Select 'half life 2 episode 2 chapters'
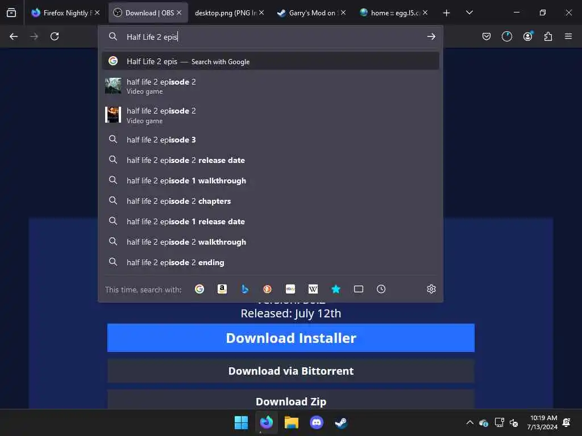Screen dimensions: 582x436 click(x=270, y=201)
